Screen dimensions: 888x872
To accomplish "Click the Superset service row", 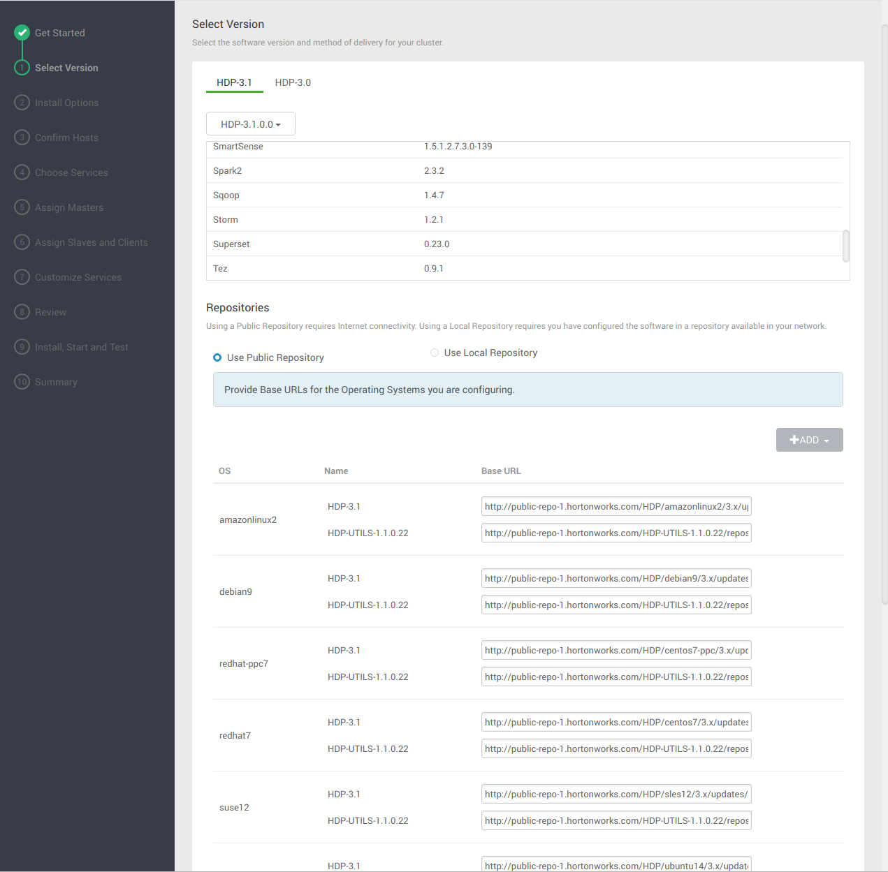I will pos(524,244).
